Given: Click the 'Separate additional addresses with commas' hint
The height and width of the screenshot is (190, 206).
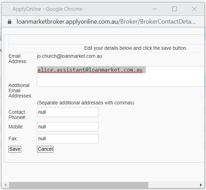Looking at the screenshot, I should click(86, 103).
